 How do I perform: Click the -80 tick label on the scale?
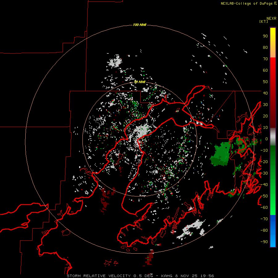[264, 230]
